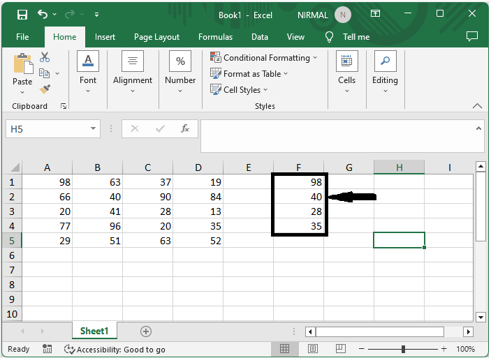The image size is (491, 358).
Task: Select cell A1 containing 98
Action: (47, 182)
